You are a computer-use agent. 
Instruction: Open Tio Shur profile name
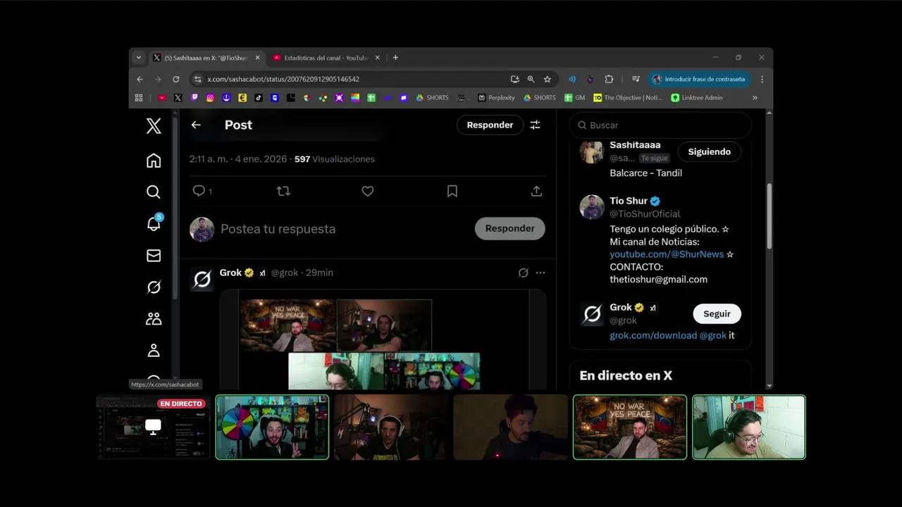[x=629, y=201]
